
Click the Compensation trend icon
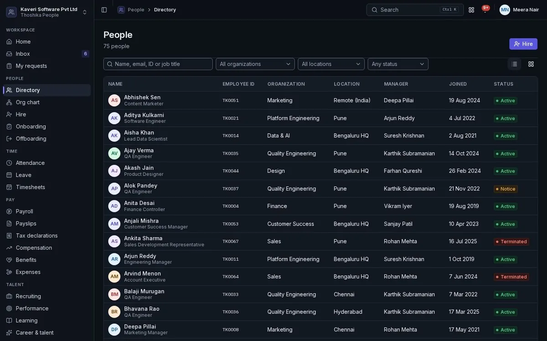9,248
